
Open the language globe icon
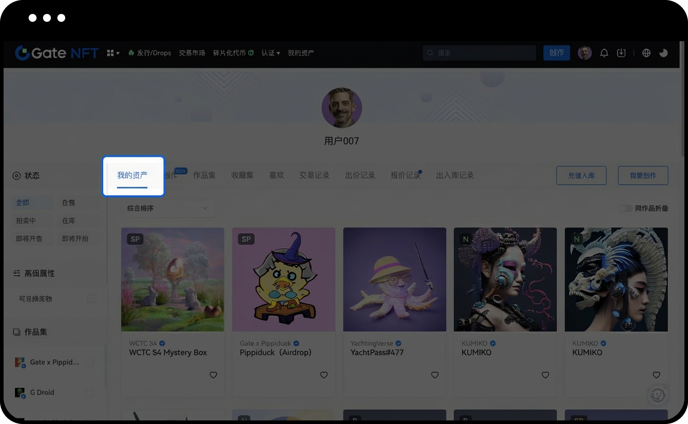point(646,53)
